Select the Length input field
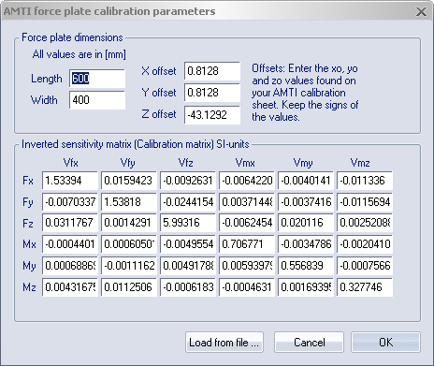 (97, 79)
